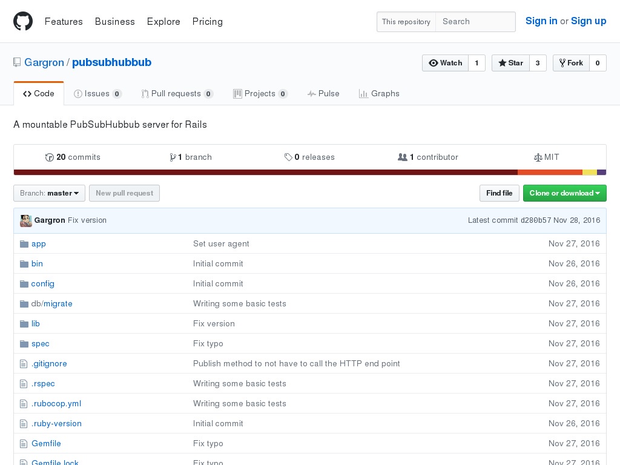
Task: Switch to the Pulse tab
Action: point(323,94)
